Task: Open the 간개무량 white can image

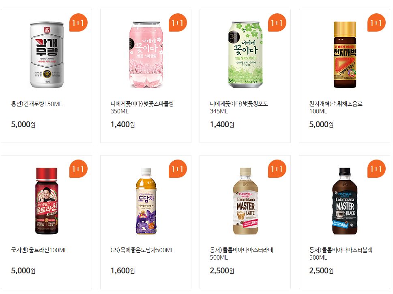Action: coord(47,55)
